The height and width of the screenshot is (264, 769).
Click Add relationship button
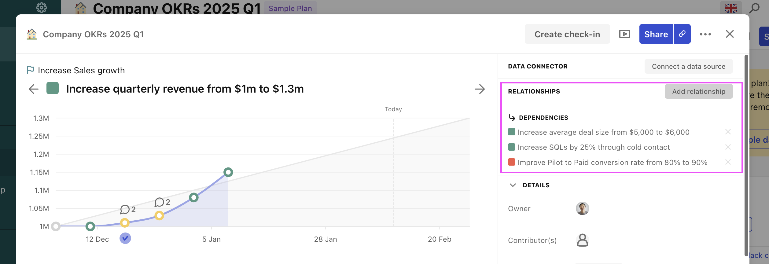(698, 91)
